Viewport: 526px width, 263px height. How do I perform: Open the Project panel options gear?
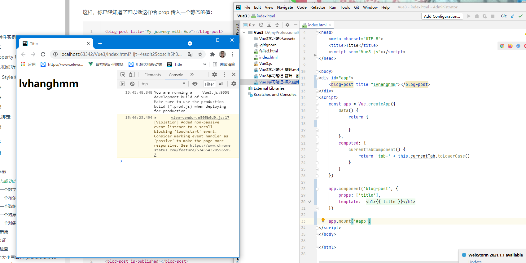coord(287,25)
